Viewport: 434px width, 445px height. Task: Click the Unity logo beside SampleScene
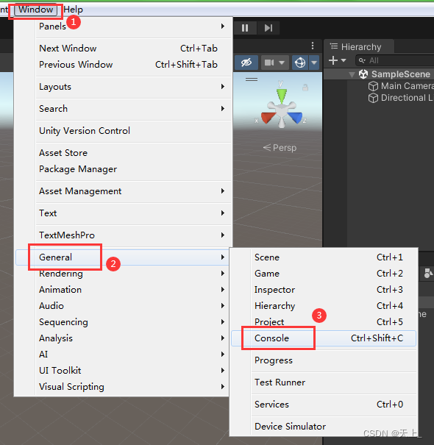363,74
